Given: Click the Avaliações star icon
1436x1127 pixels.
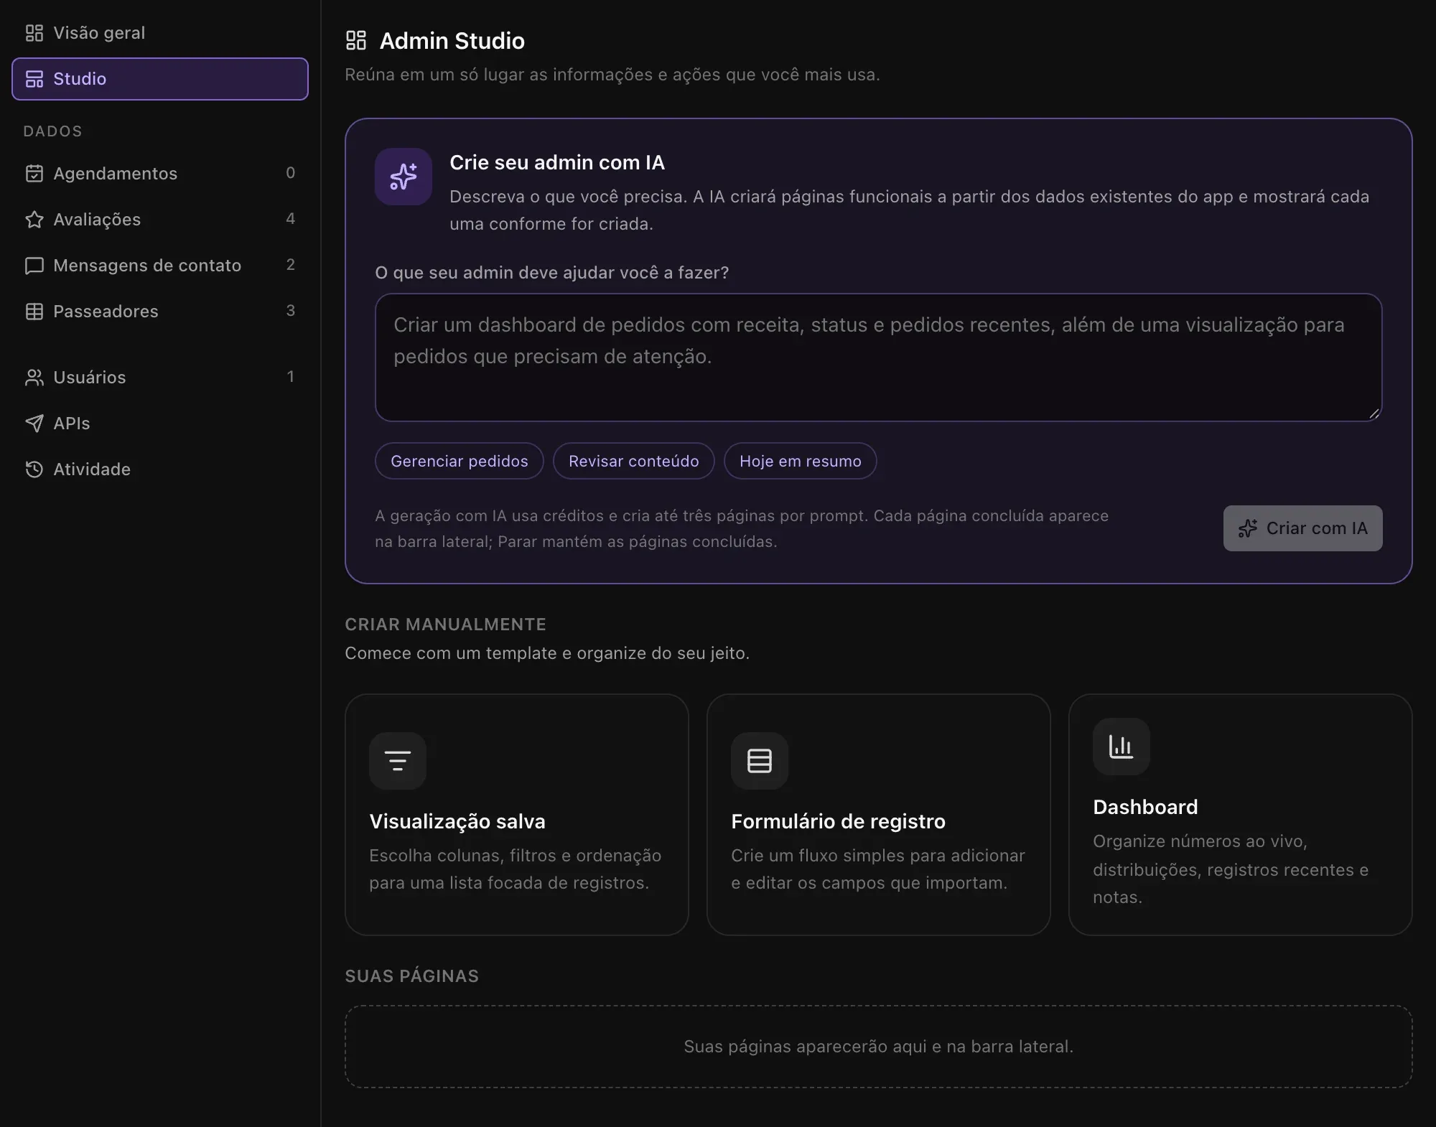Looking at the screenshot, I should (x=34, y=220).
